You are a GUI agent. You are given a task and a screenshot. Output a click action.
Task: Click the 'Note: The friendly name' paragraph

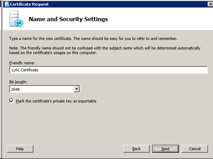(105, 50)
